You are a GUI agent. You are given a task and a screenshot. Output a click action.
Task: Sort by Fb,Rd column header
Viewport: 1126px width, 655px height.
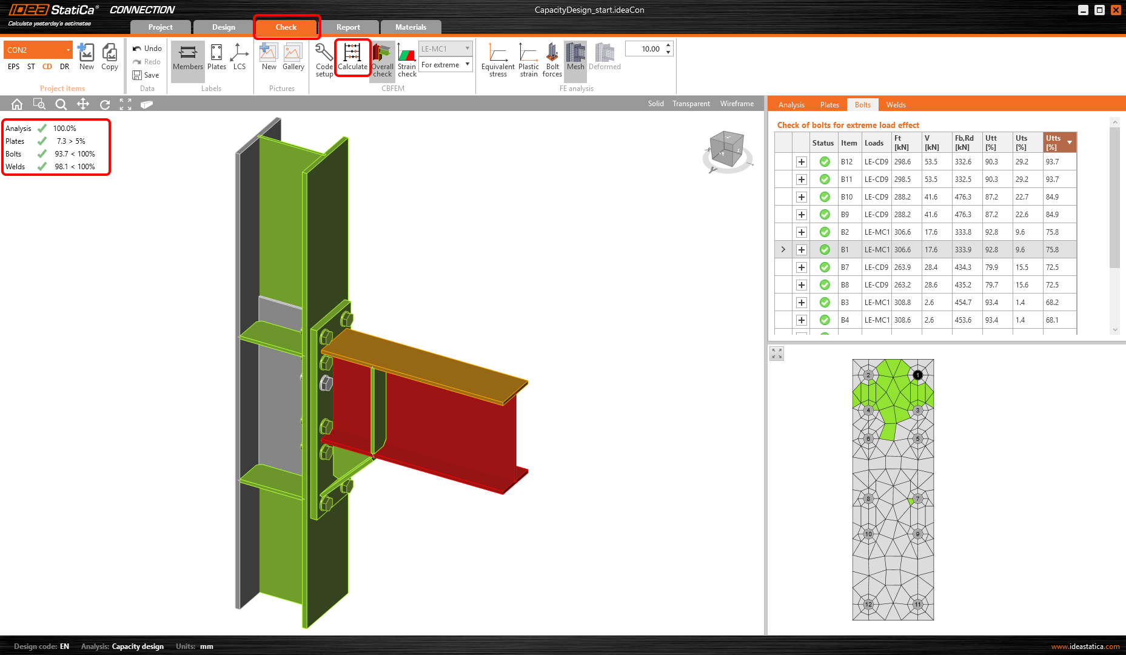pos(967,143)
